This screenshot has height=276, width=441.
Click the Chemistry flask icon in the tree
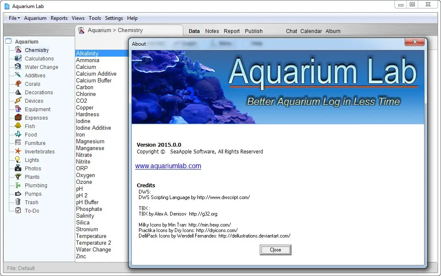click(18, 50)
